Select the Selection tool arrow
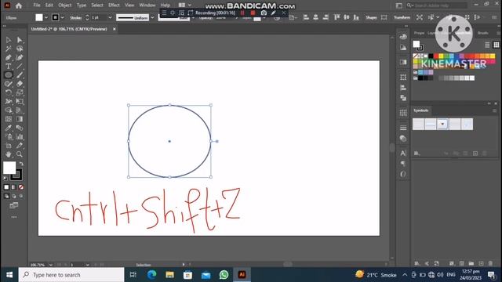Screen dimensions: 502x282 click(x=9, y=40)
